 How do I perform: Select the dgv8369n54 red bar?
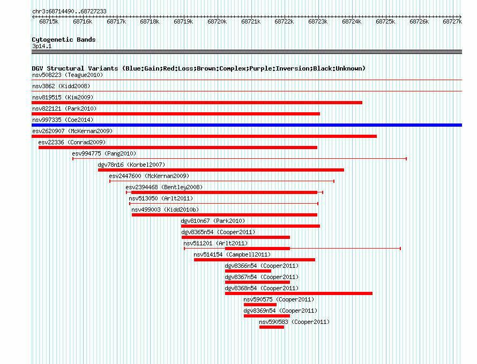click(267, 316)
